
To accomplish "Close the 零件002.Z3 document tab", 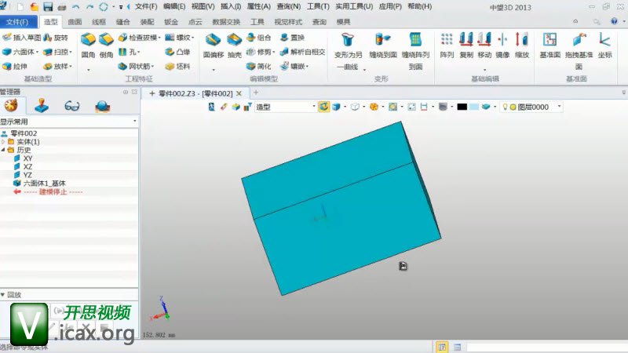I will 239,93.
